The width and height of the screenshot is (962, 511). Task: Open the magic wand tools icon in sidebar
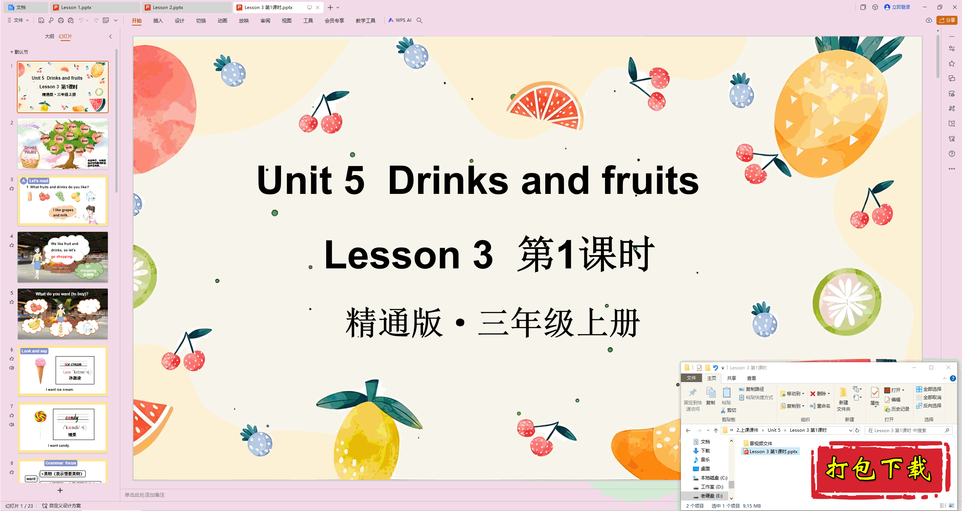951,109
